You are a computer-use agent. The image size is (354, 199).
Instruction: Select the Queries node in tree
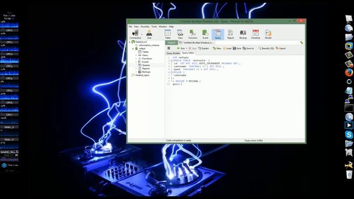[x=146, y=65]
